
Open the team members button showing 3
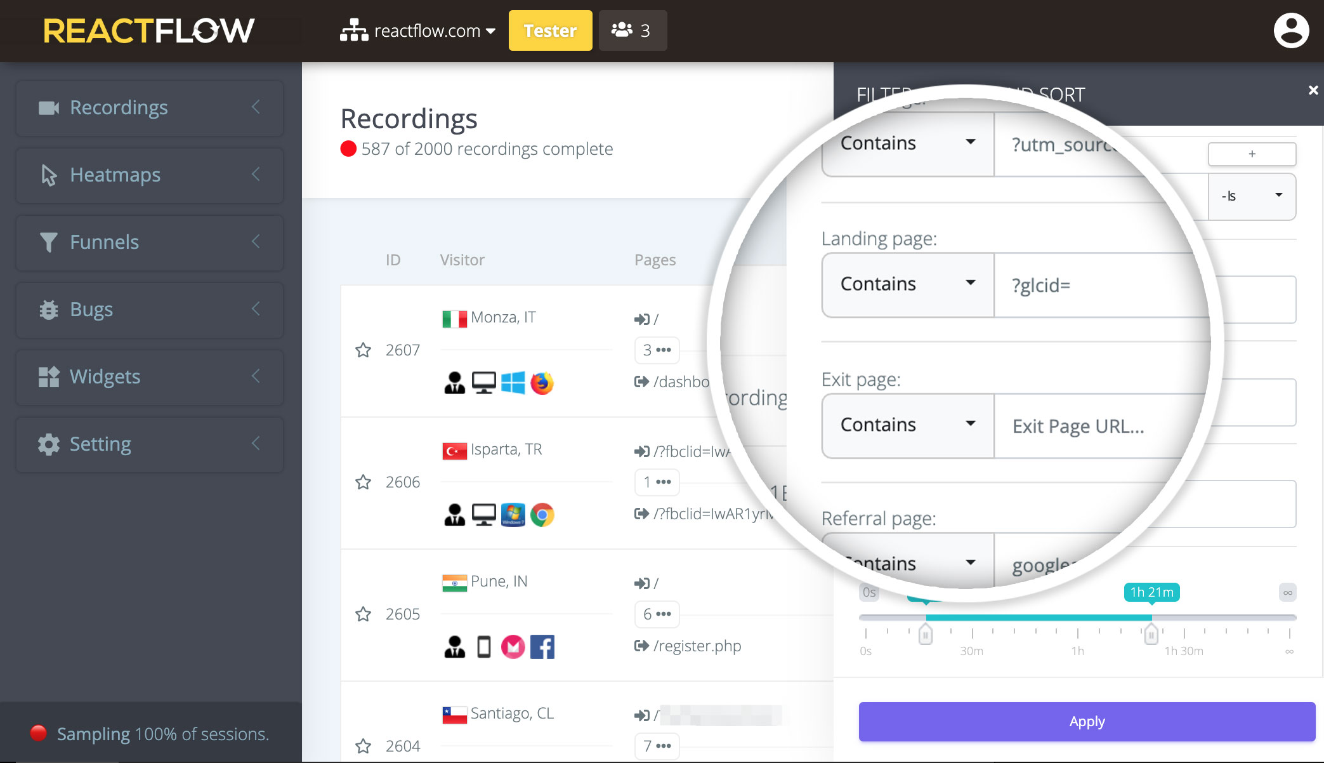click(x=633, y=30)
